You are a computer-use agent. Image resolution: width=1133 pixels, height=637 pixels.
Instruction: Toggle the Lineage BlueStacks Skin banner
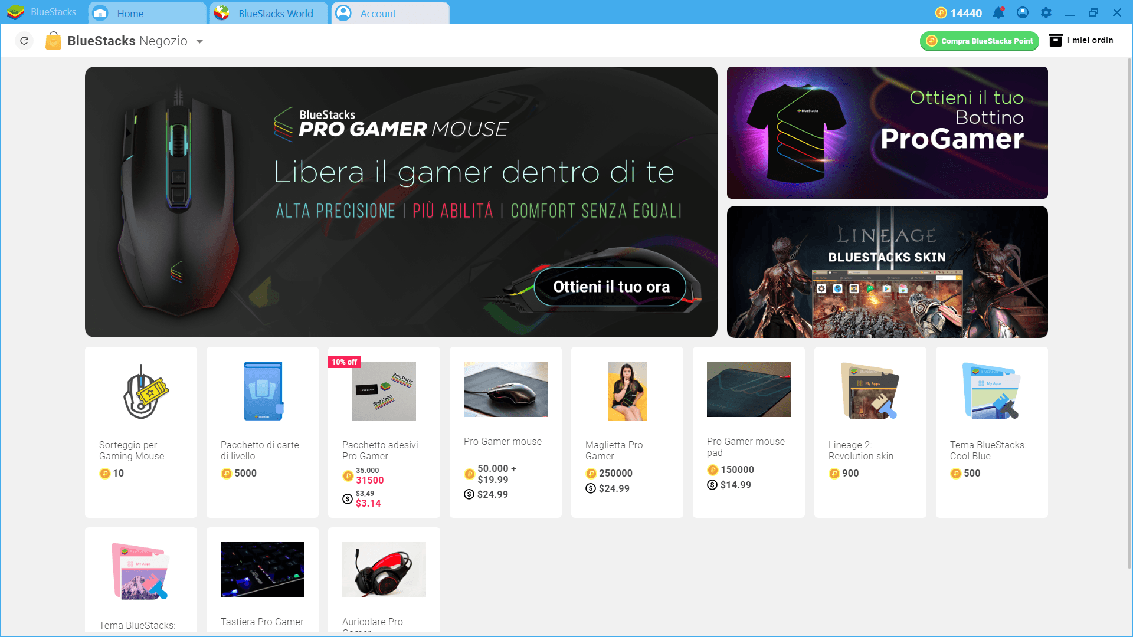(x=887, y=272)
